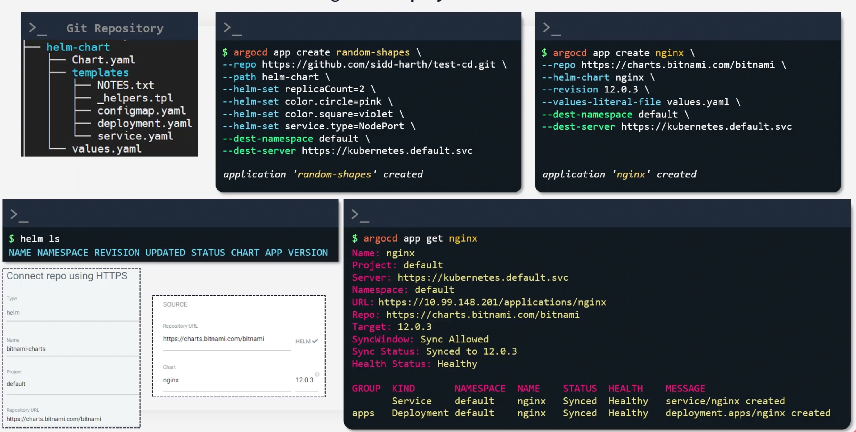
Task: Click the color.circle=pink line
Action: pyautogui.click(x=308, y=101)
